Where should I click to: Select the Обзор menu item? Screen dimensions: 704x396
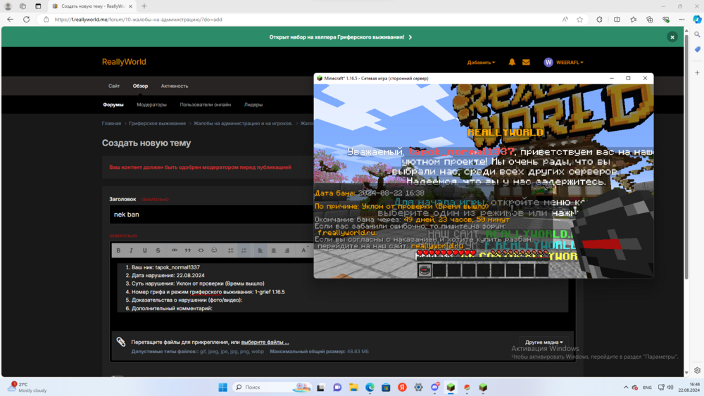pos(140,86)
